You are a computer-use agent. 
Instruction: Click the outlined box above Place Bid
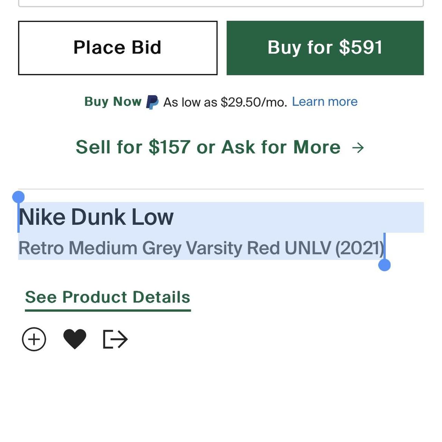(x=221, y=3)
